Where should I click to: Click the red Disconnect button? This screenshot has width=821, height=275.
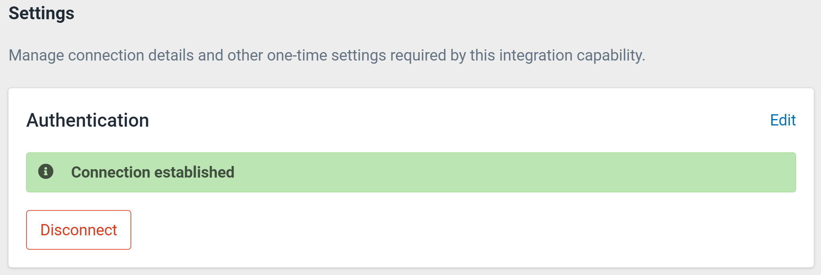tap(79, 230)
